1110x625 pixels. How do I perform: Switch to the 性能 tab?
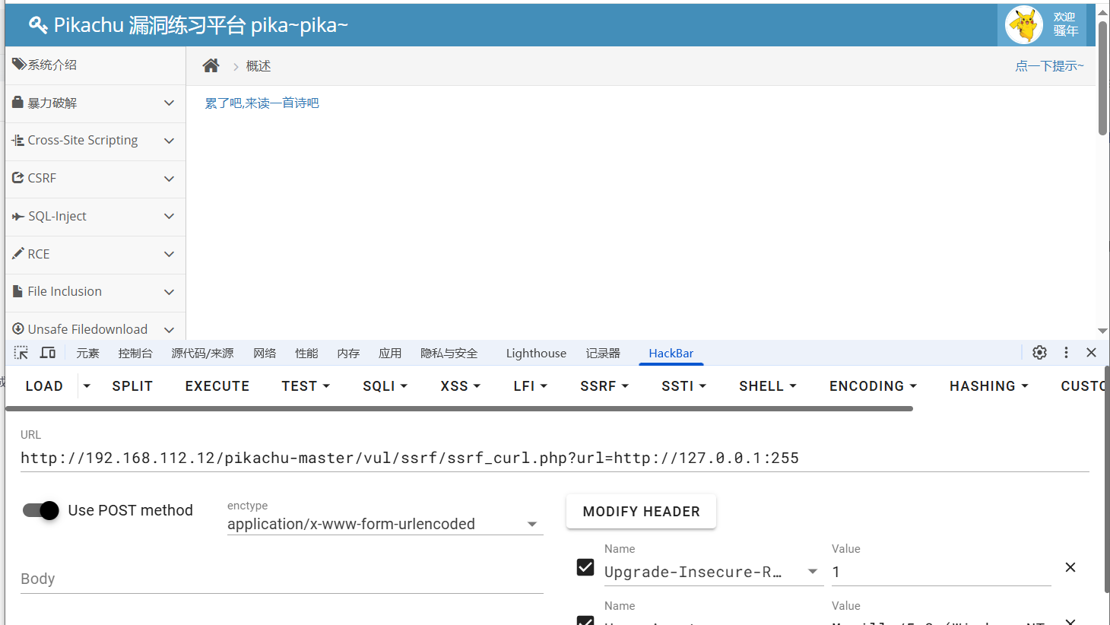(x=306, y=353)
